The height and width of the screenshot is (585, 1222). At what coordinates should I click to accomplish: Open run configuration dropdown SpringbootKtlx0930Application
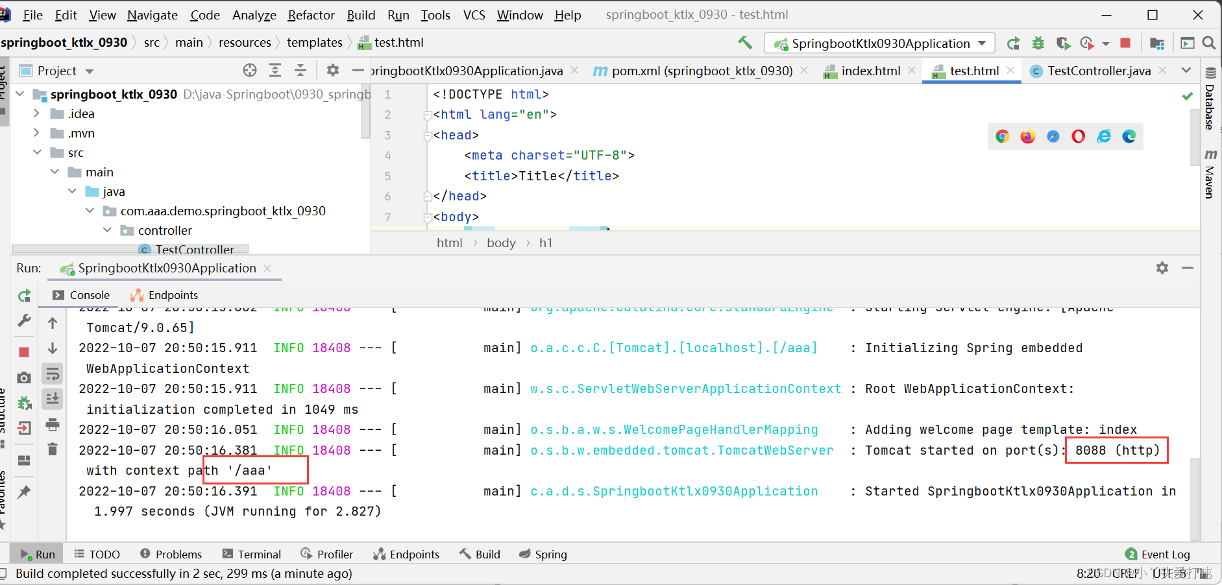(x=879, y=43)
